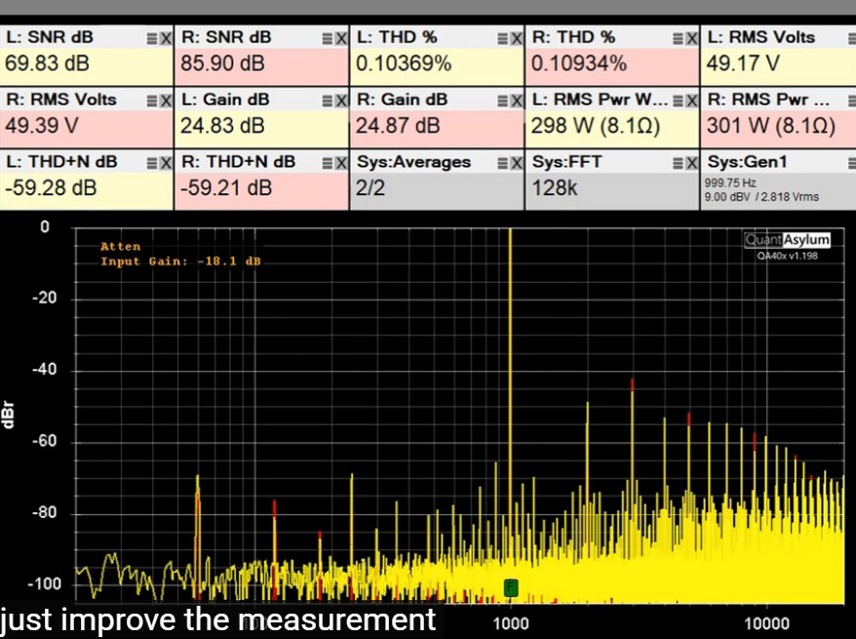
Task: Open menu icon on L: RMS Pwr W tile
Action: click(x=678, y=100)
